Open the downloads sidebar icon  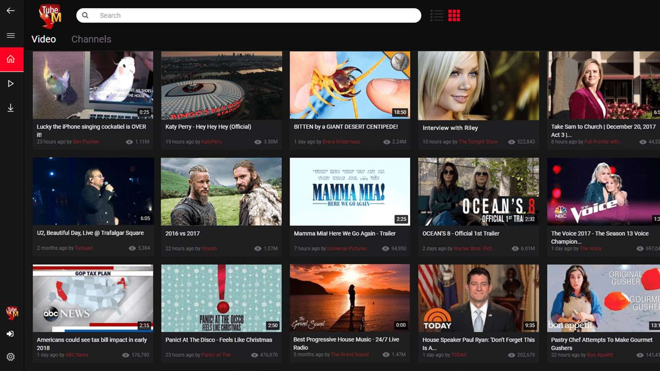coord(11,108)
